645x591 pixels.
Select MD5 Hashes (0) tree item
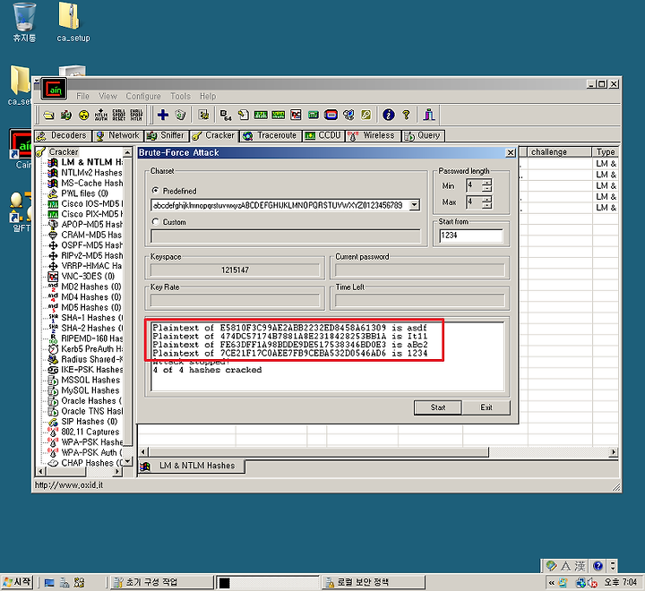click(85, 308)
